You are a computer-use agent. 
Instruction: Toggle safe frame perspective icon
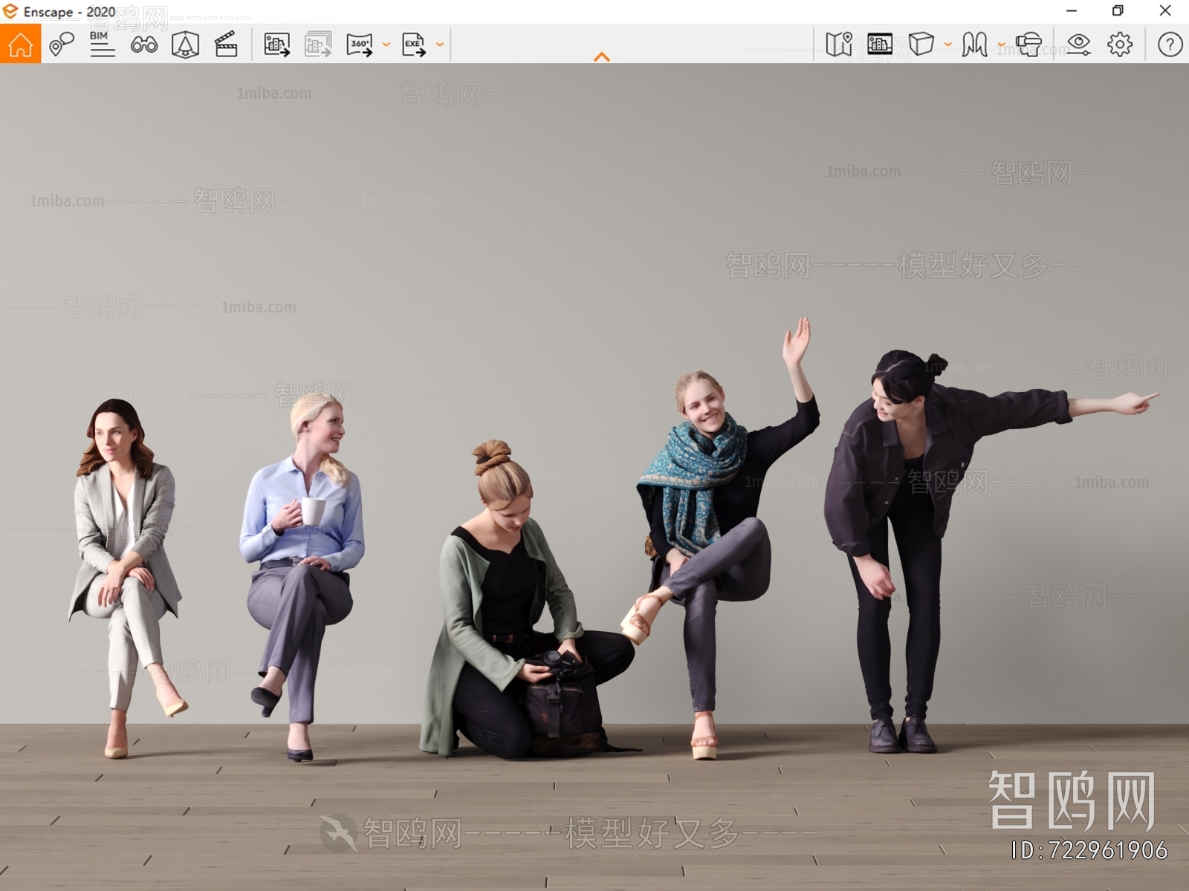(x=185, y=45)
